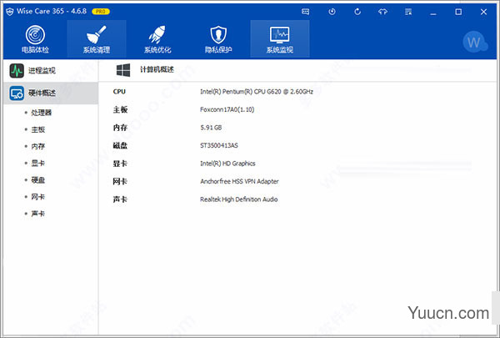Open 网卡 network adapter sub-item in sidebar
This screenshot has width=500, height=338.
point(38,197)
